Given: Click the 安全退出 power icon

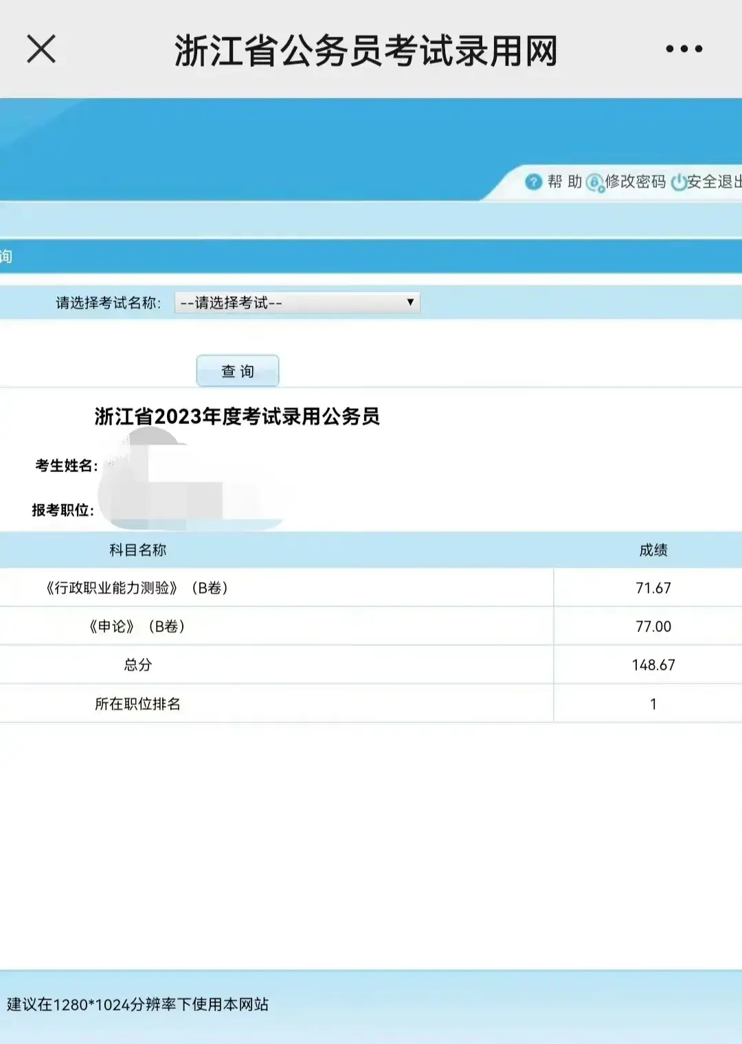Looking at the screenshot, I should (x=678, y=182).
